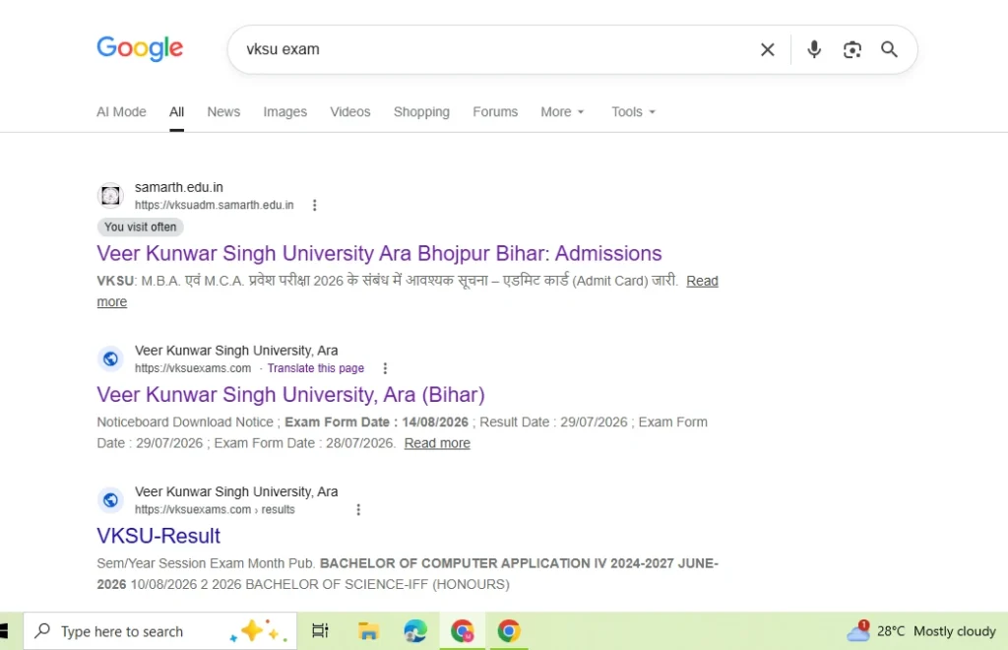This screenshot has height=650, width=1008.
Task: Open File Explorer from the taskbar
Action: [368, 631]
